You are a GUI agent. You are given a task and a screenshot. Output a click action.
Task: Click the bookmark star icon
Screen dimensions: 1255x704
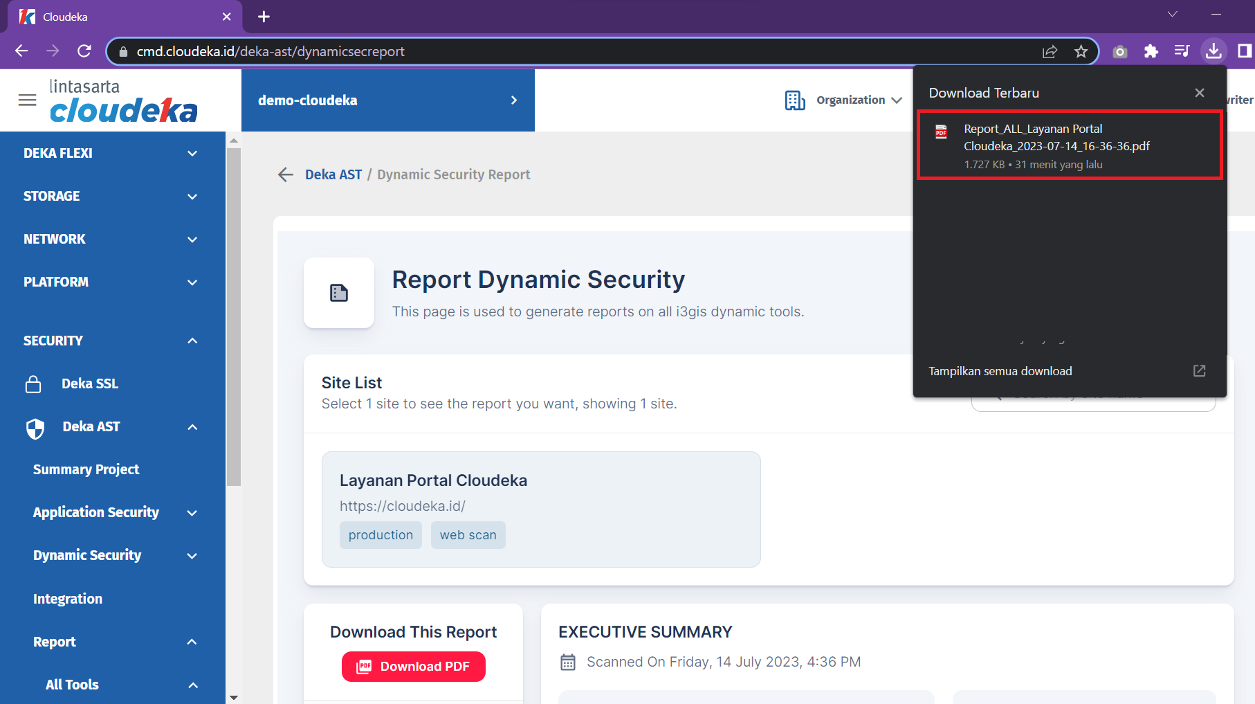(x=1081, y=51)
